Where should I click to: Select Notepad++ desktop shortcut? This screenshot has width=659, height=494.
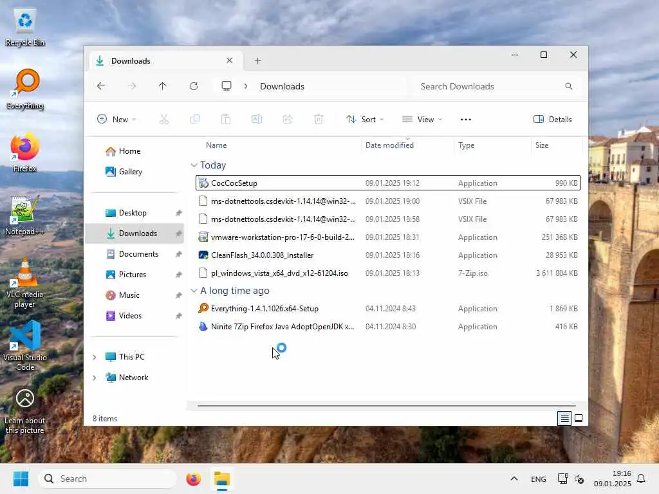point(25,215)
